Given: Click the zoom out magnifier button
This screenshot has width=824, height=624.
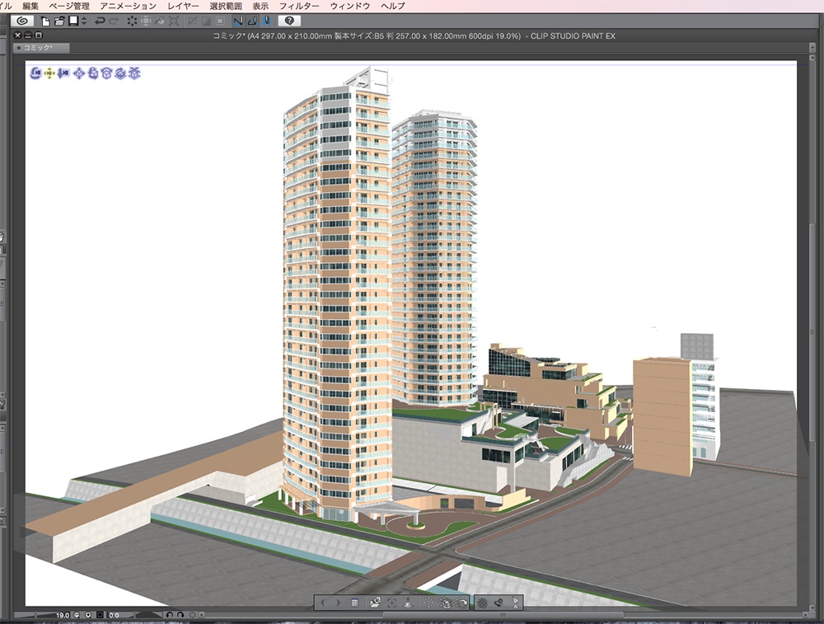Looking at the screenshot, I should (x=77, y=615).
